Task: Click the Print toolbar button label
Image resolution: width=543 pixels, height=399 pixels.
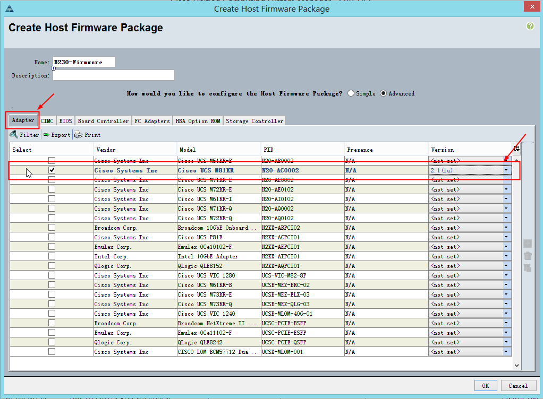Action: click(x=92, y=135)
